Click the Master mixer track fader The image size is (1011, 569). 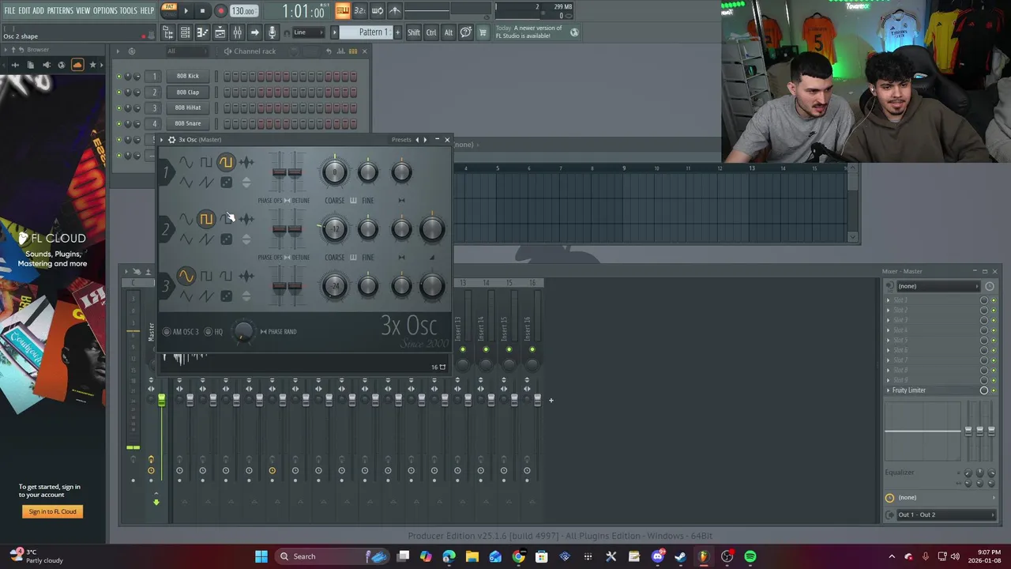coord(161,401)
